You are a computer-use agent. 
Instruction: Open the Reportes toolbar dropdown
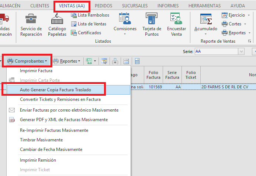point(70,61)
